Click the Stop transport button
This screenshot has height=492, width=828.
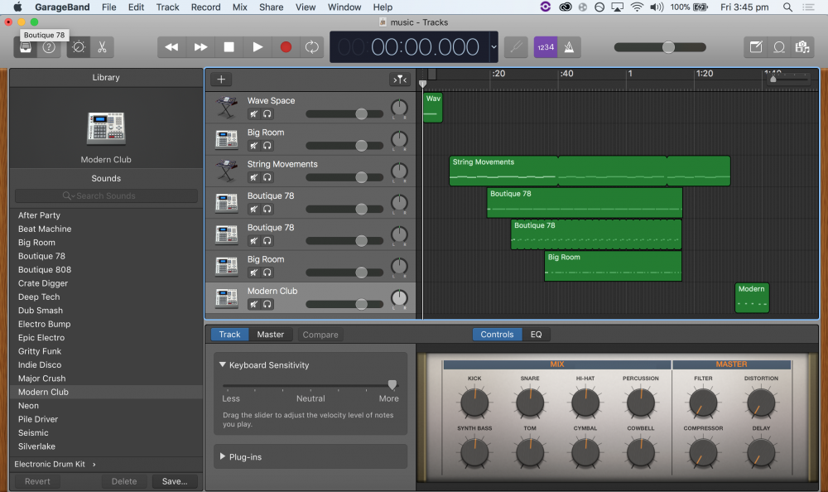[x=229, y=47]
